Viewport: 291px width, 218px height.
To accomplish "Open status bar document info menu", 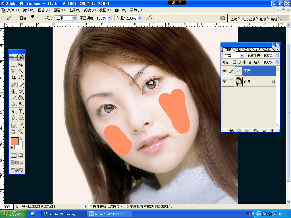I will tap(85, 206).
